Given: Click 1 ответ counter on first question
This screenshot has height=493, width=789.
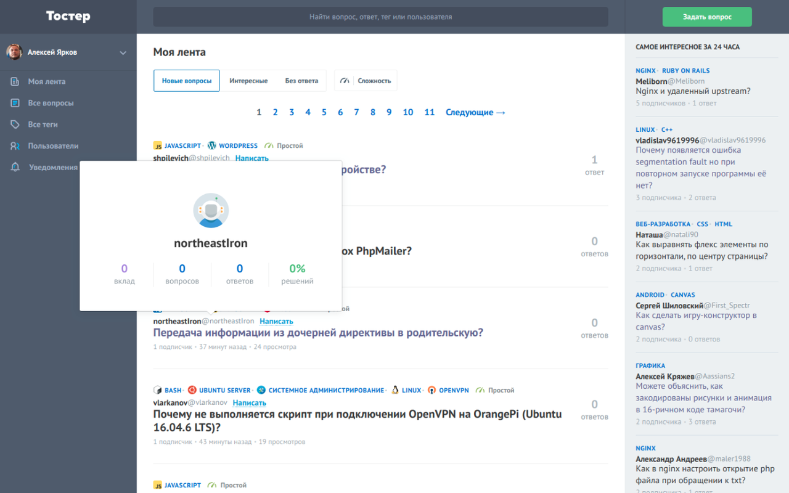Looking at the screenshot, I should [x=594, y=165].
